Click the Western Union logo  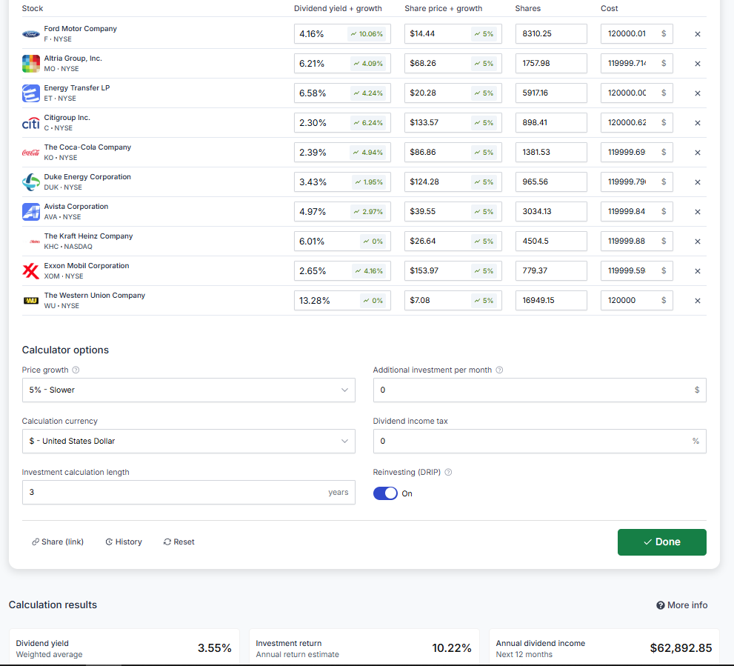[31, 301]
